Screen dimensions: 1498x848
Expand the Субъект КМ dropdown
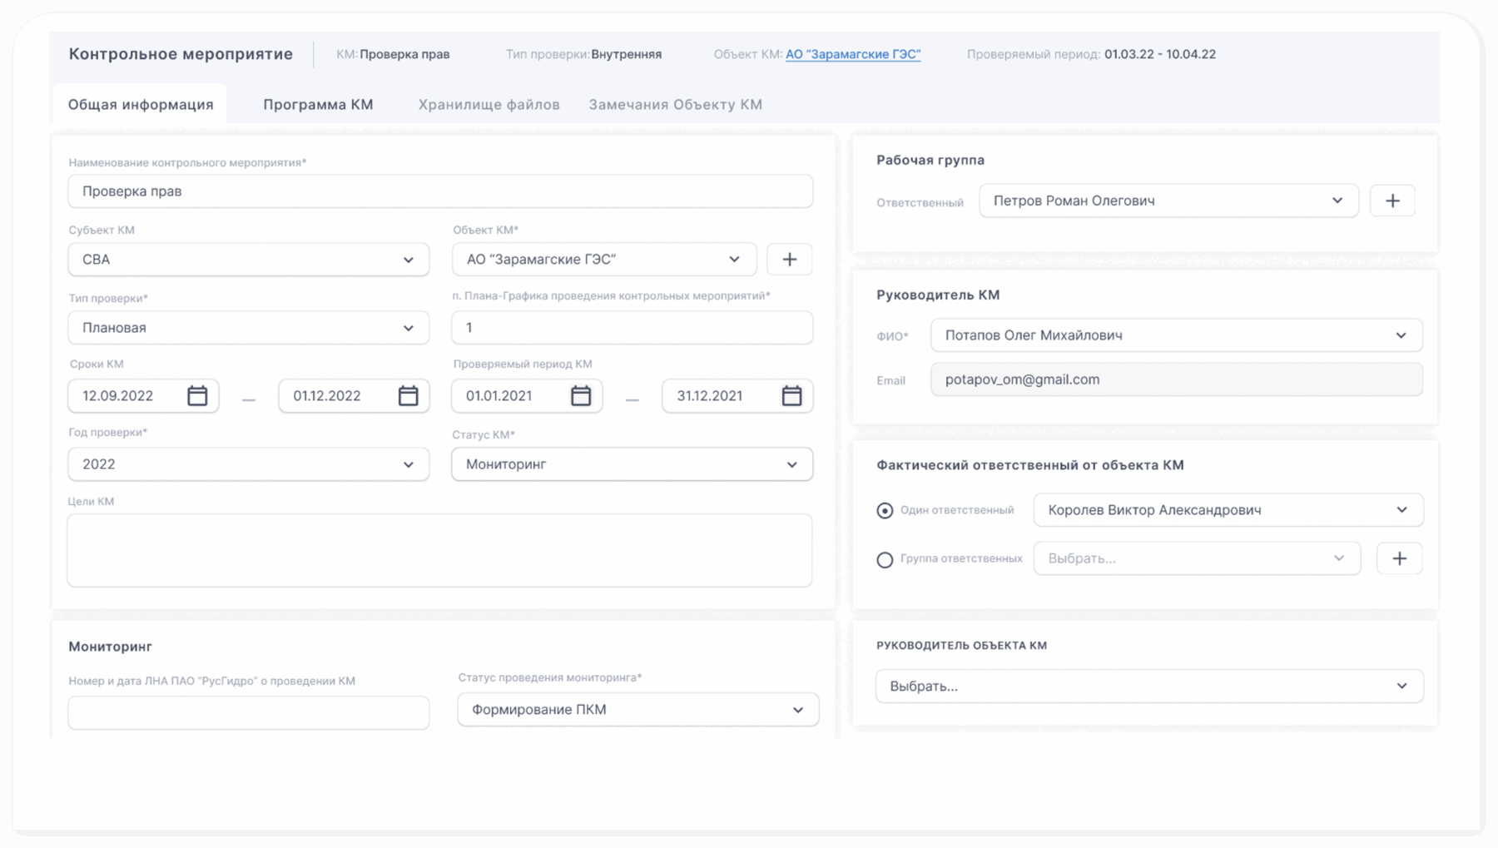coord(248,260)
